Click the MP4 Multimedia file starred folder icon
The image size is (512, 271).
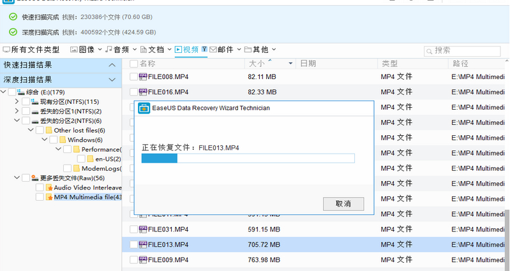pyautogui.click(x=49, y=197)
